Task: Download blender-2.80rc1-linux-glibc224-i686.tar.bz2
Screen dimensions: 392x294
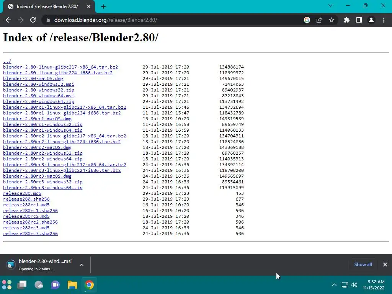Action: (x=62, y=113)
